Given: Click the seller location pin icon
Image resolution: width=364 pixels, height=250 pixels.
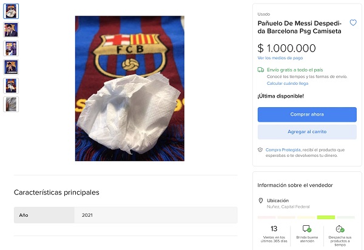Looking at the screenshot, I should [260, 200].
